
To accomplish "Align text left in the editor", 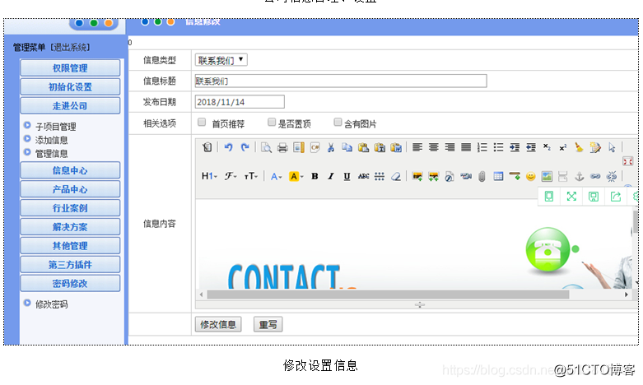I will coord(417,147).
